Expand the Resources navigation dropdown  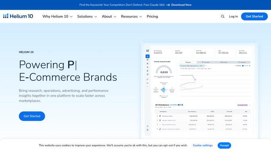(131, 16)
